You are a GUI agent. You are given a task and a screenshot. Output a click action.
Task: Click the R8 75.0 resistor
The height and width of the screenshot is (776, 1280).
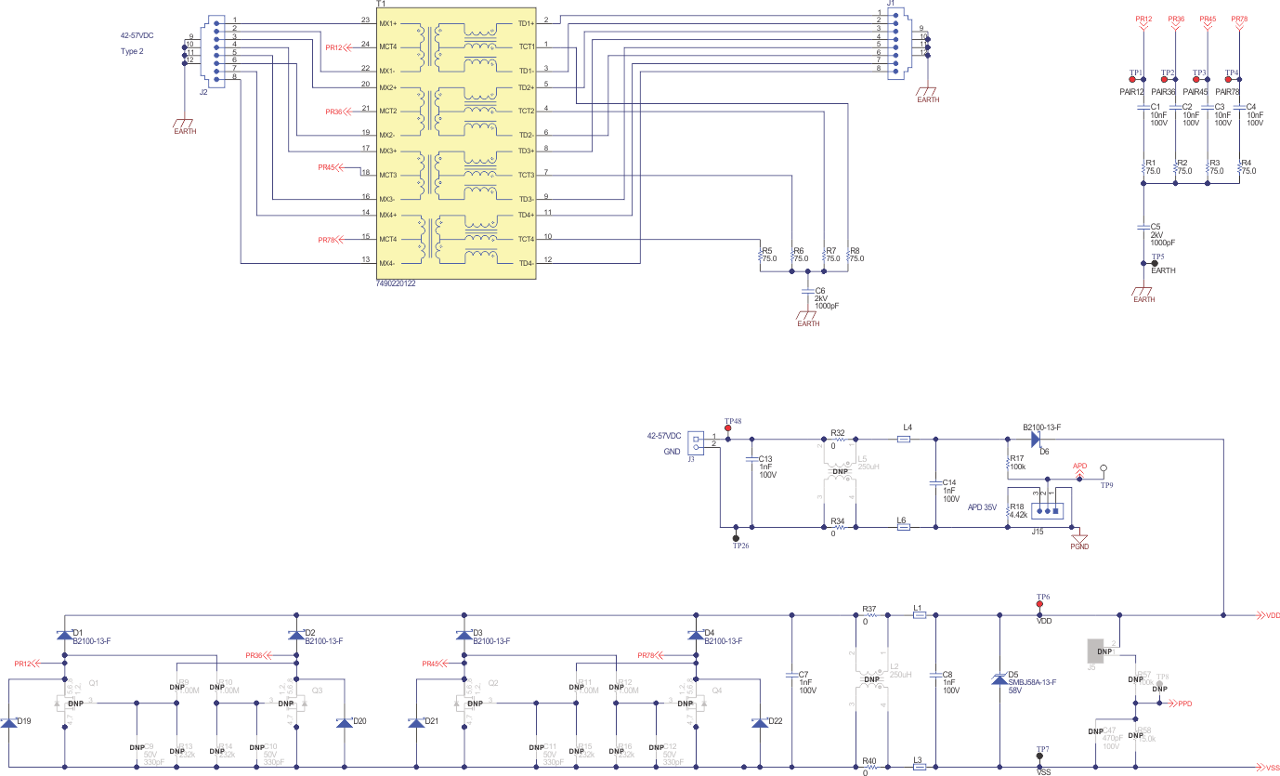(848, 255)
